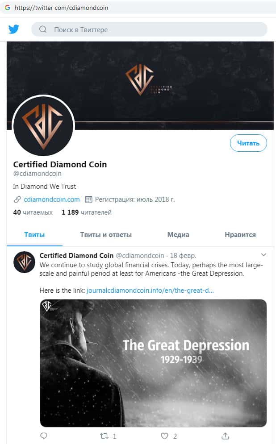Click the link chain icon beside website
Image resolution: width=276 pixels, height=444 pixels.
click(17, 199)
